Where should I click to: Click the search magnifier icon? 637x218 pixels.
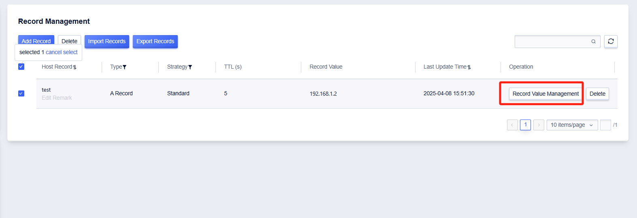tap(593, 42)
